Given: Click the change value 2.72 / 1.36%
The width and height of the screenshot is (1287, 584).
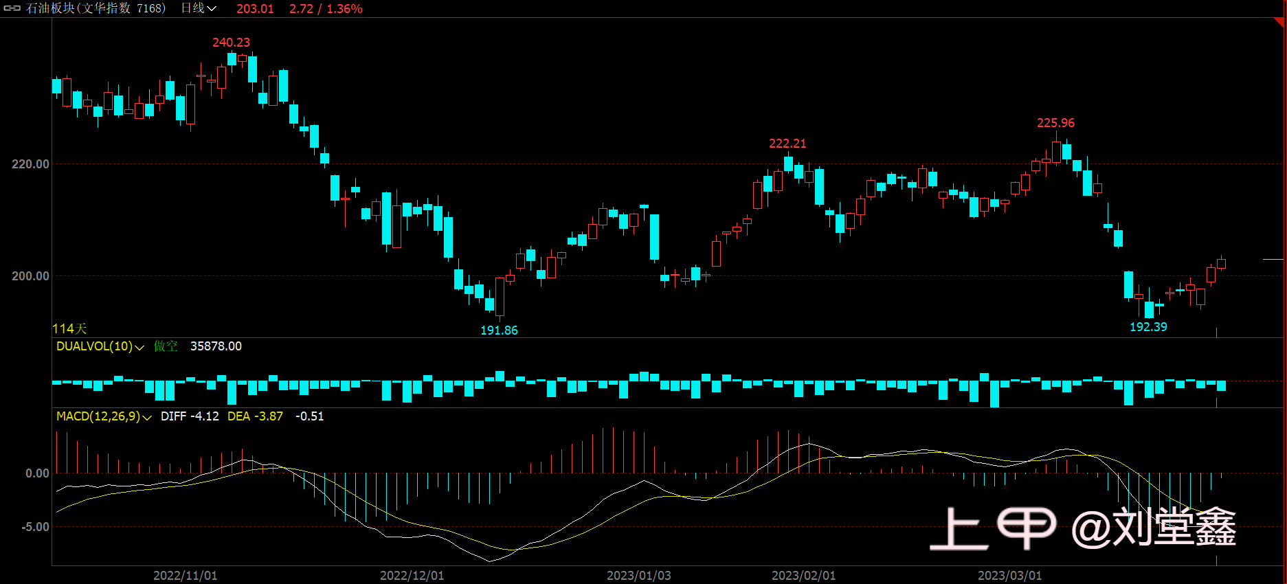Looking at the screenshot, I should [326, 9].
